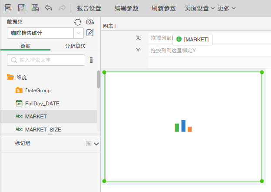Expand the 更多 menu
This screenshot has height=192, width=271.
pos(227,8)
